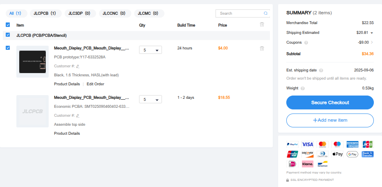Click the Weight help question icon

303,88
